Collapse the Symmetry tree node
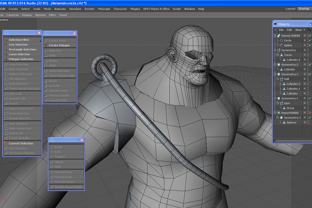Viewport: 312px width, 208px height. click(x=275, y=50)
